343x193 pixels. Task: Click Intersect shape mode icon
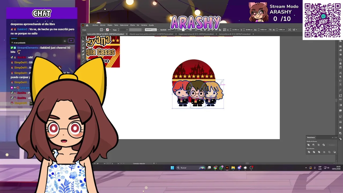point(319,145)
